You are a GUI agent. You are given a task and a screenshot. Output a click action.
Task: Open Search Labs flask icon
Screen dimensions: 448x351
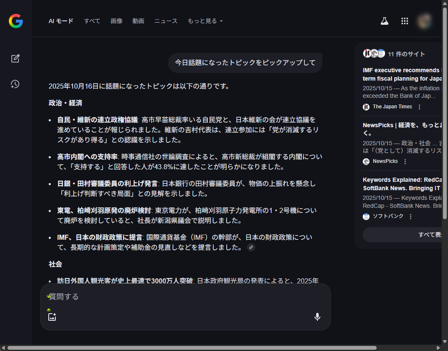tap(384, 21)
